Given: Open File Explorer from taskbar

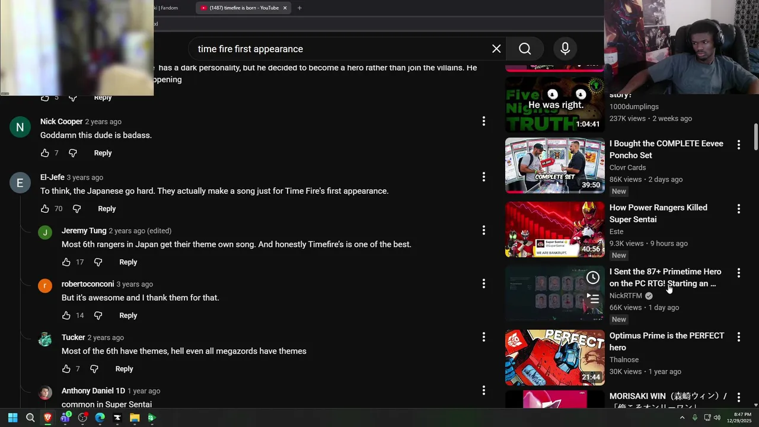Looking at the screenshot, I should coord(135,418).
